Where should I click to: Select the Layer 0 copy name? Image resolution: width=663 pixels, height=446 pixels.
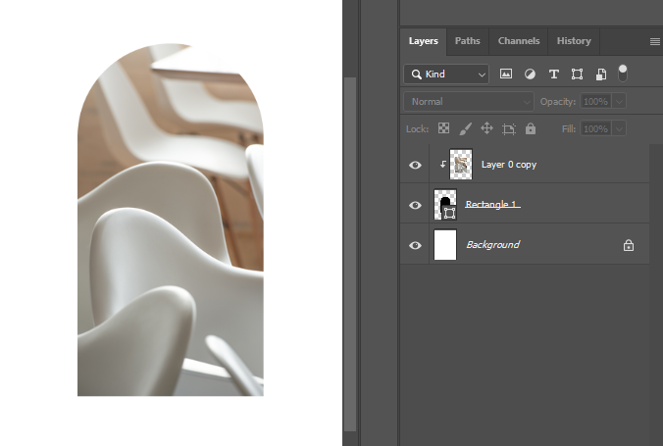coord(509,165)
